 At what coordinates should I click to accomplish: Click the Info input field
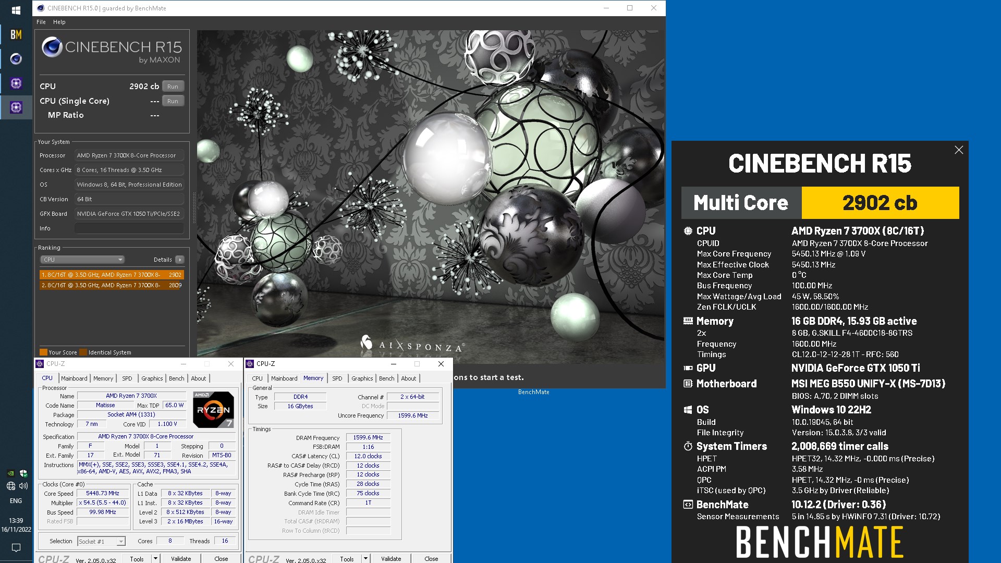[x=129, y=228]
